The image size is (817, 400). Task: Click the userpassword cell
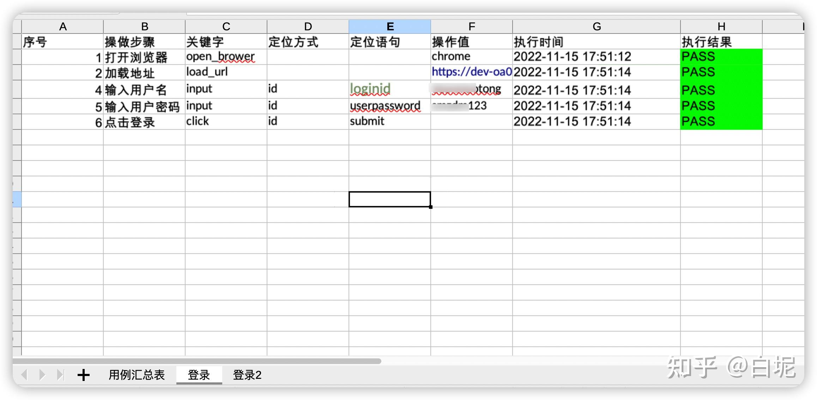click(x=389, y=106)
